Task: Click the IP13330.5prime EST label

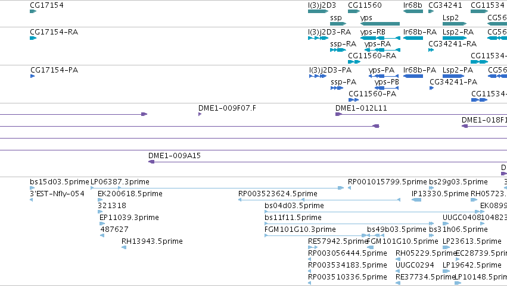Action: coord(440,194)
